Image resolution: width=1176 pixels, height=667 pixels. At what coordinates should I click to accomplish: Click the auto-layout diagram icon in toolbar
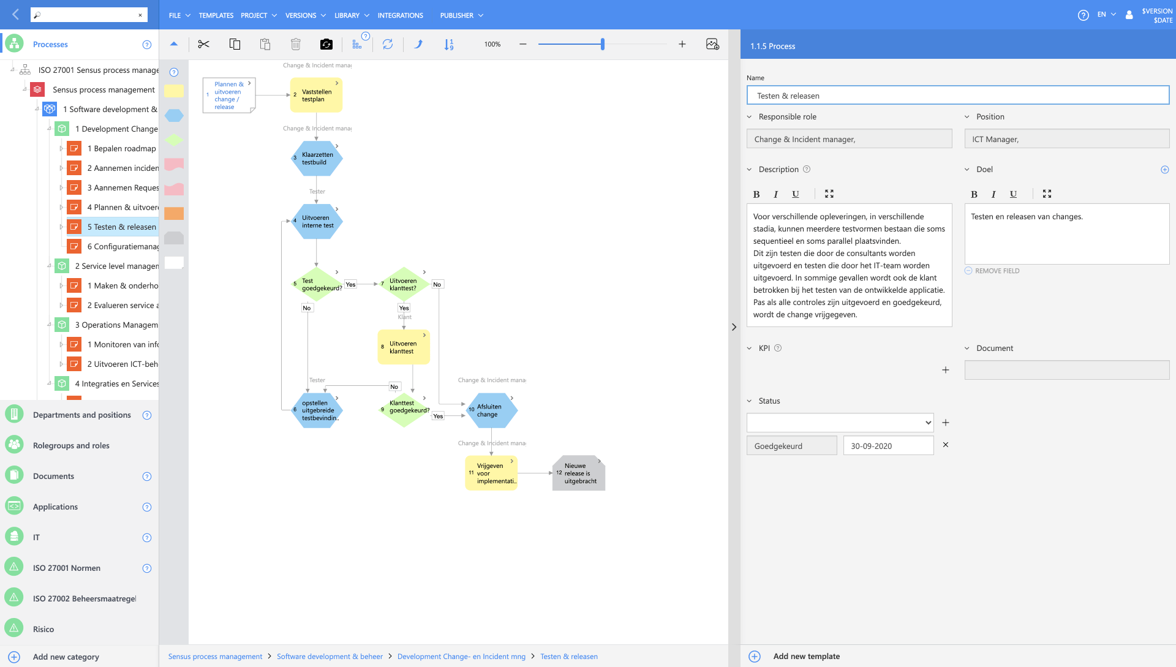coord(357,44)
